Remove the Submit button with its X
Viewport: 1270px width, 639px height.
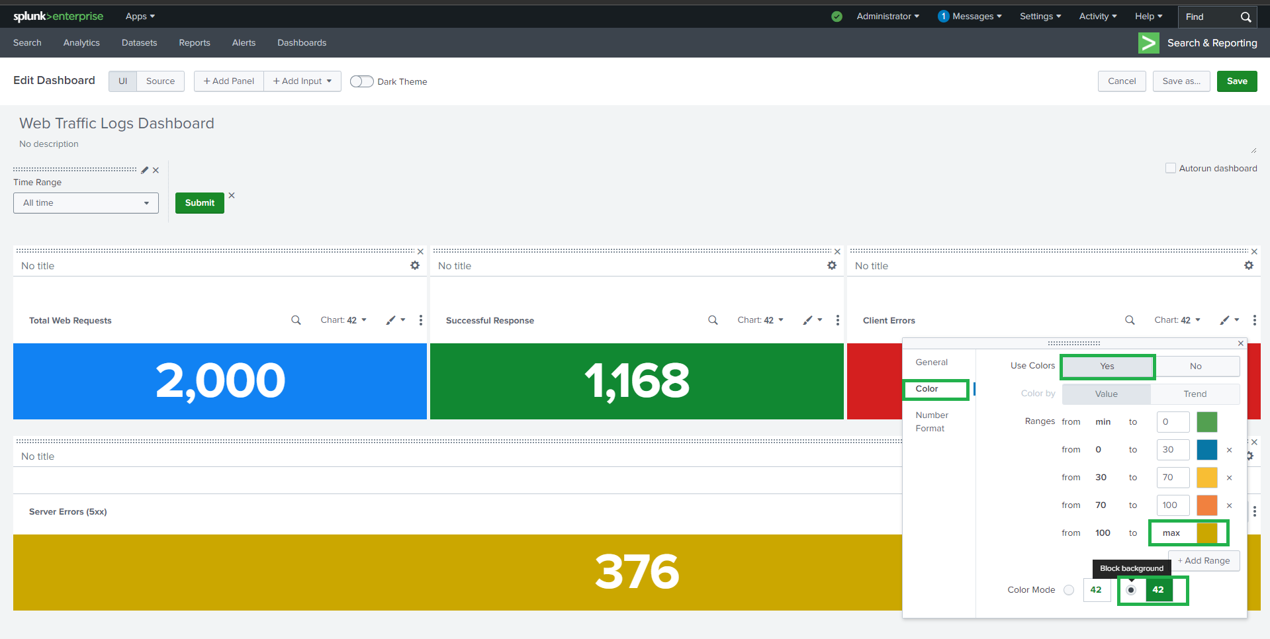click(232, 195)
